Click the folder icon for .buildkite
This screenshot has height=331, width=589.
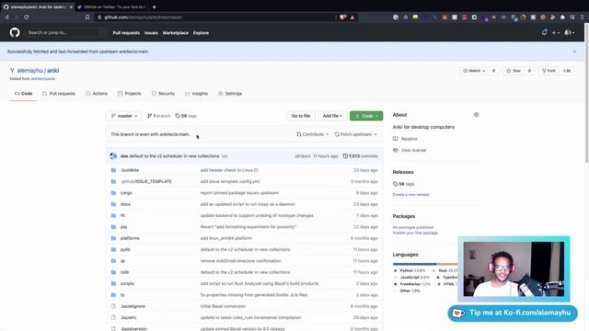(x=113, y=170)
